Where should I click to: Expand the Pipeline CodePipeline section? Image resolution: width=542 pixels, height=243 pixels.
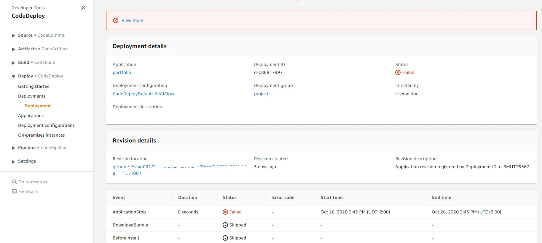point(13,148)
